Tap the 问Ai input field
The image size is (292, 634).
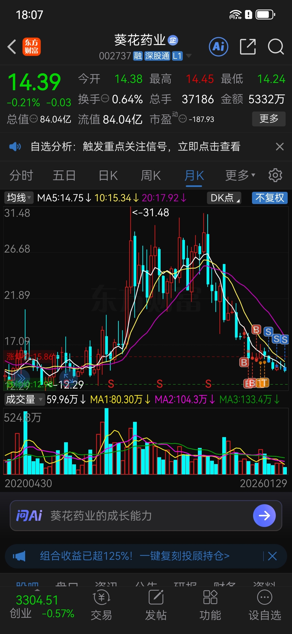pos(146,516)
